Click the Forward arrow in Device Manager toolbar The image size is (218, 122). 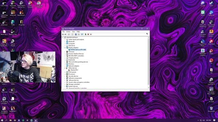pos(65,34)
